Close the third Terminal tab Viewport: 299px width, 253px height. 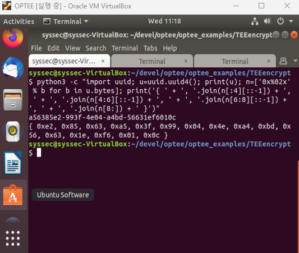click(269, 61)
